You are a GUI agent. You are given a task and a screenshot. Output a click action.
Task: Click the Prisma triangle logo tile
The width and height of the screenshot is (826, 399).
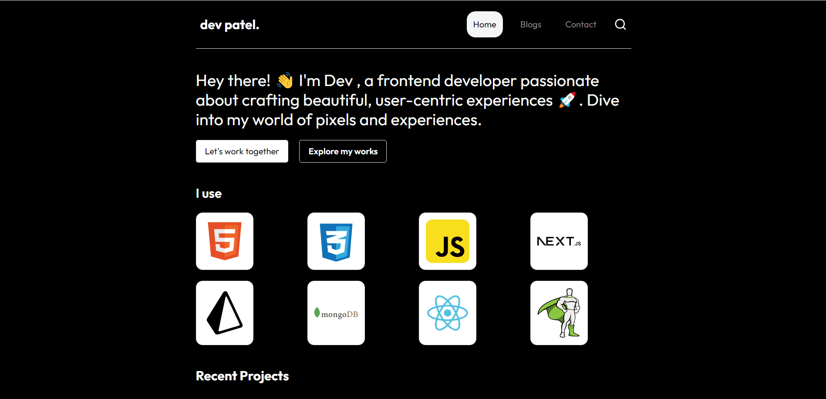225,313
